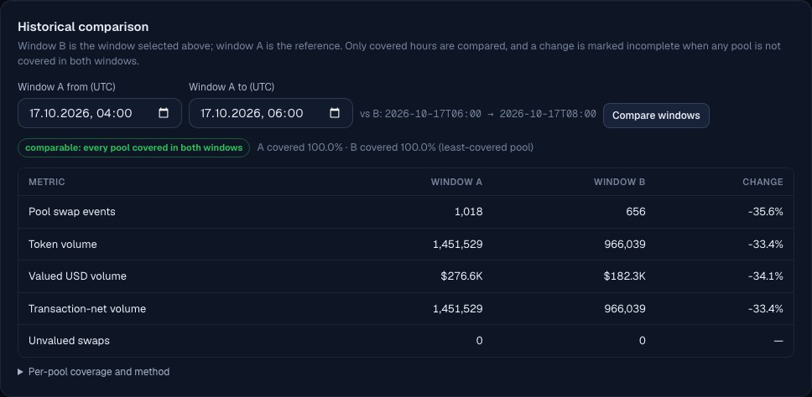Click the WINDOW B column header
This screenshot has width=812, height=397.
619,182
